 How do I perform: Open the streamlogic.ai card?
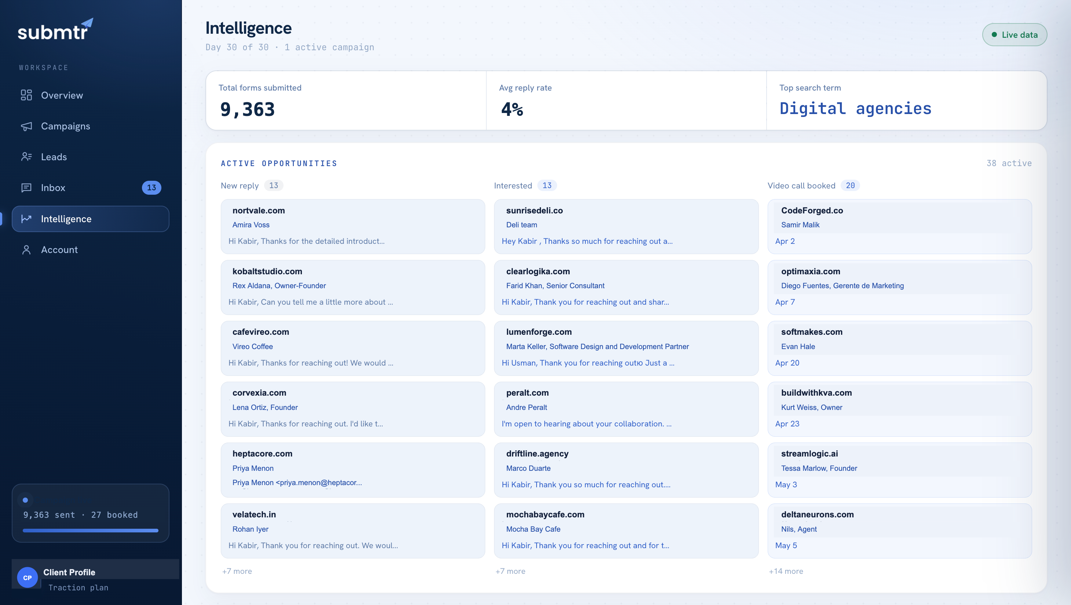[900, 470]
